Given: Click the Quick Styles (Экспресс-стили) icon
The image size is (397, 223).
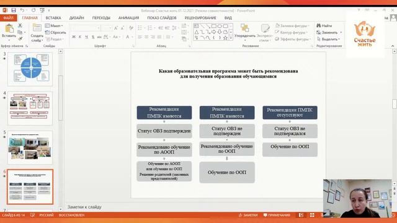Looking at the screenshot, I should (x=265, y=28).
